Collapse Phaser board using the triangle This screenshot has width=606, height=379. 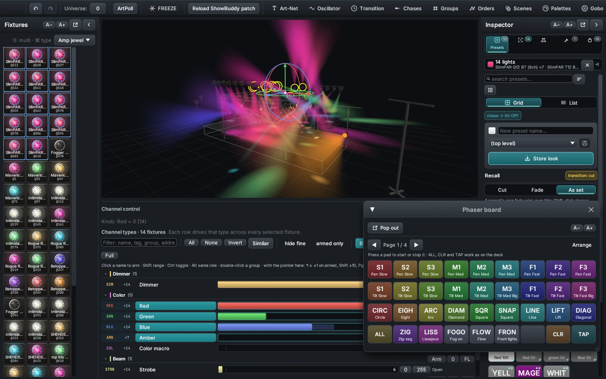tap(372, 210)
